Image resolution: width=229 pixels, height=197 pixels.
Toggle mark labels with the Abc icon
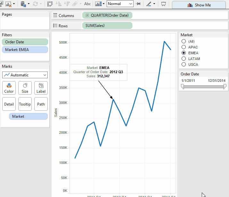(x=87, y=4)
